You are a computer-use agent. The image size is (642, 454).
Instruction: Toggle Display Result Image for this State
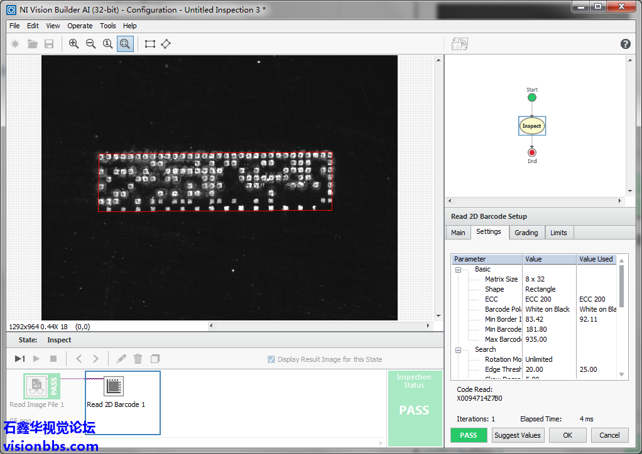click(271, 359)
